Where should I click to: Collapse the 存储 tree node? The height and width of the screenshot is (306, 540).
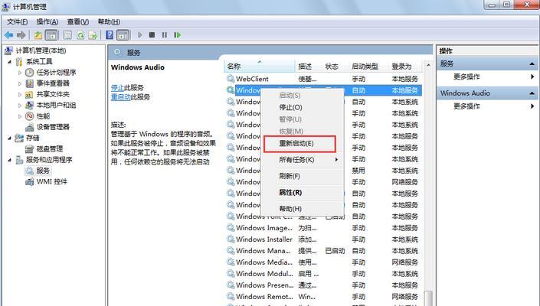10,138
